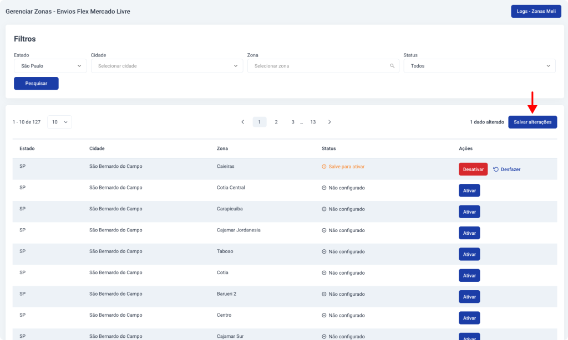Click the Centro zone cell
This screenshot has height=340, width=568.
(224, 315)
